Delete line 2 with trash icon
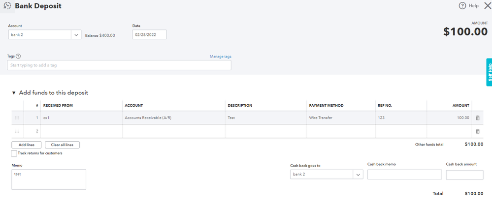The width and height of the screenshot is (492, 207). (x=477, y=131)
